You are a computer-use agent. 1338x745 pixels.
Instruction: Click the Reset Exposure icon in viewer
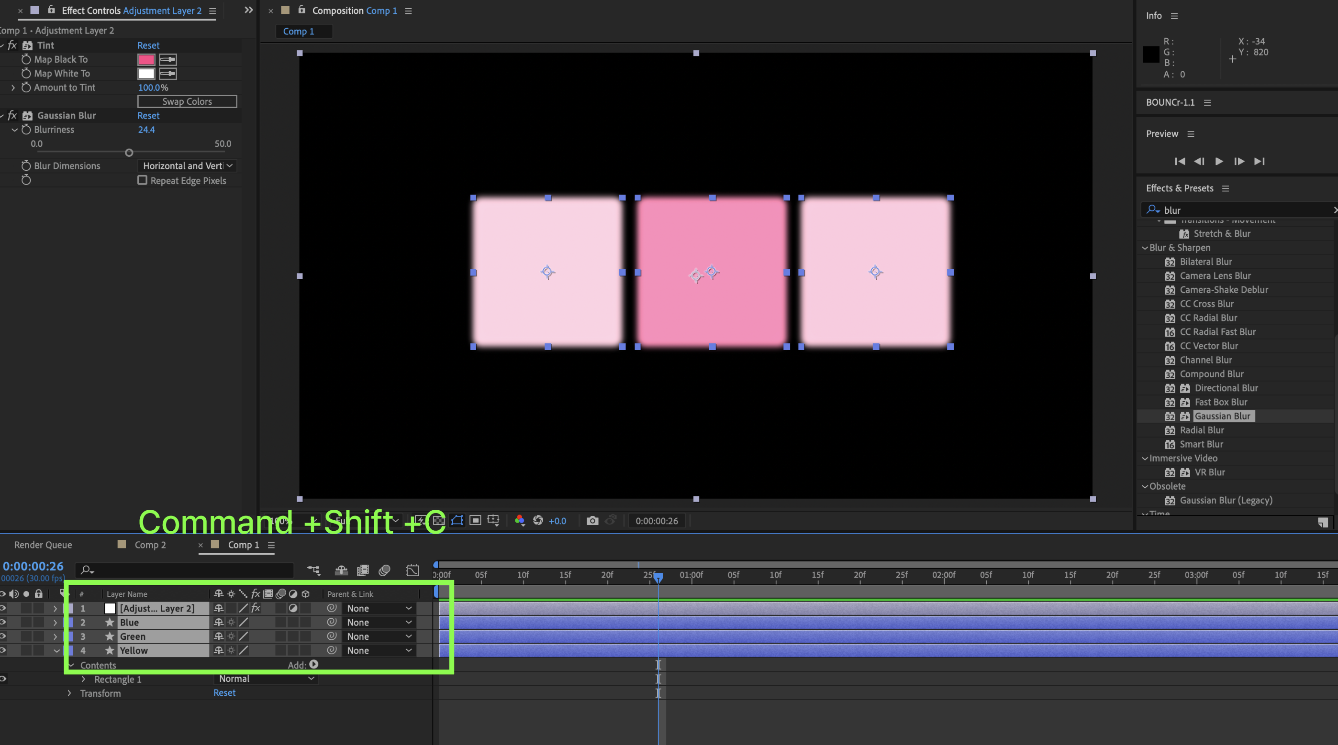[x=538, y=521]
